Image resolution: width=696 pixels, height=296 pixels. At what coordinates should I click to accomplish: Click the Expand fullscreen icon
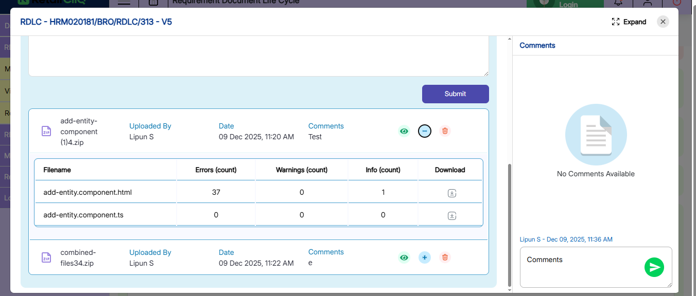616,22
